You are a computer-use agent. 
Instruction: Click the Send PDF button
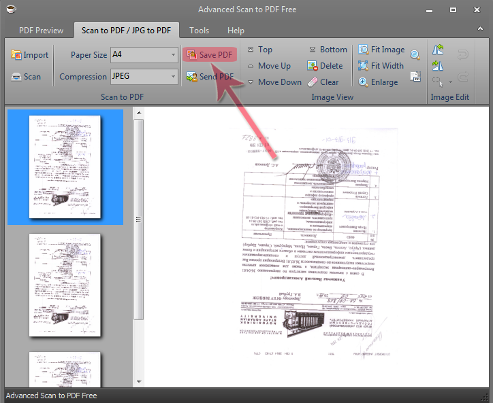(209, 77)
